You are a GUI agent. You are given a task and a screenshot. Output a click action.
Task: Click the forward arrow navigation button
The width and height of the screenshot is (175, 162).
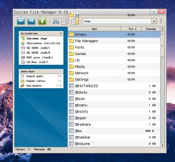[x=31, y=21]
